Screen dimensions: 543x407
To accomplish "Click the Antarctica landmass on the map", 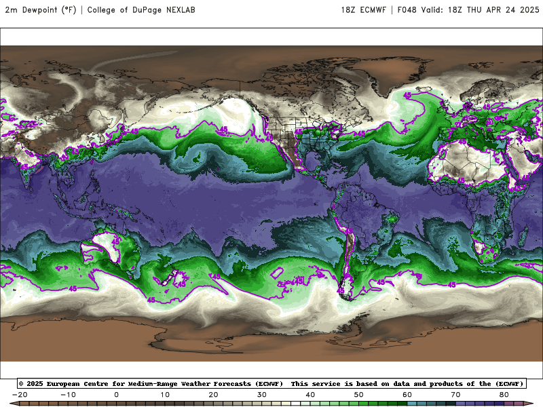I will click(x=271, y=341).
